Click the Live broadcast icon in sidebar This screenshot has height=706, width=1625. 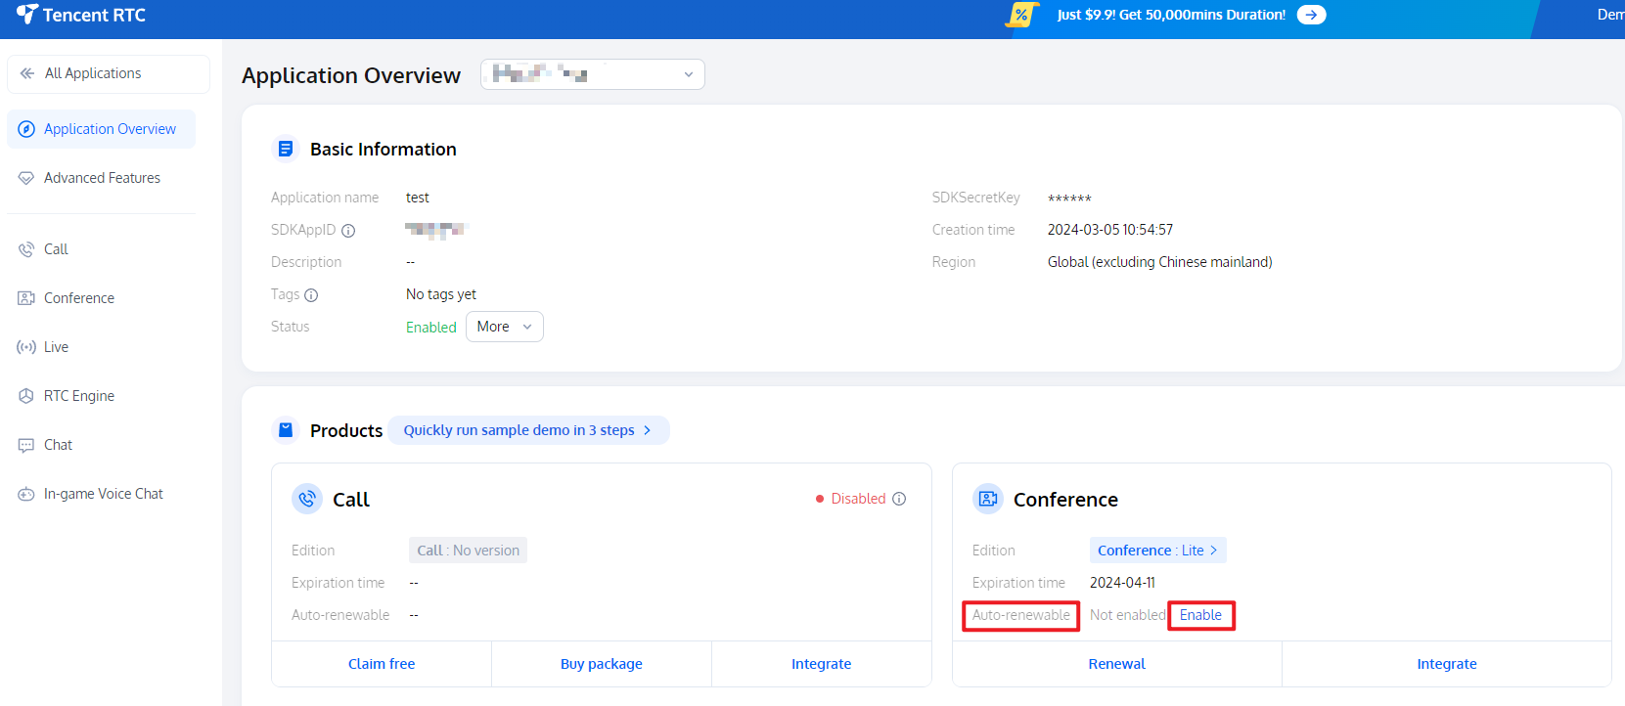(26, 347)
